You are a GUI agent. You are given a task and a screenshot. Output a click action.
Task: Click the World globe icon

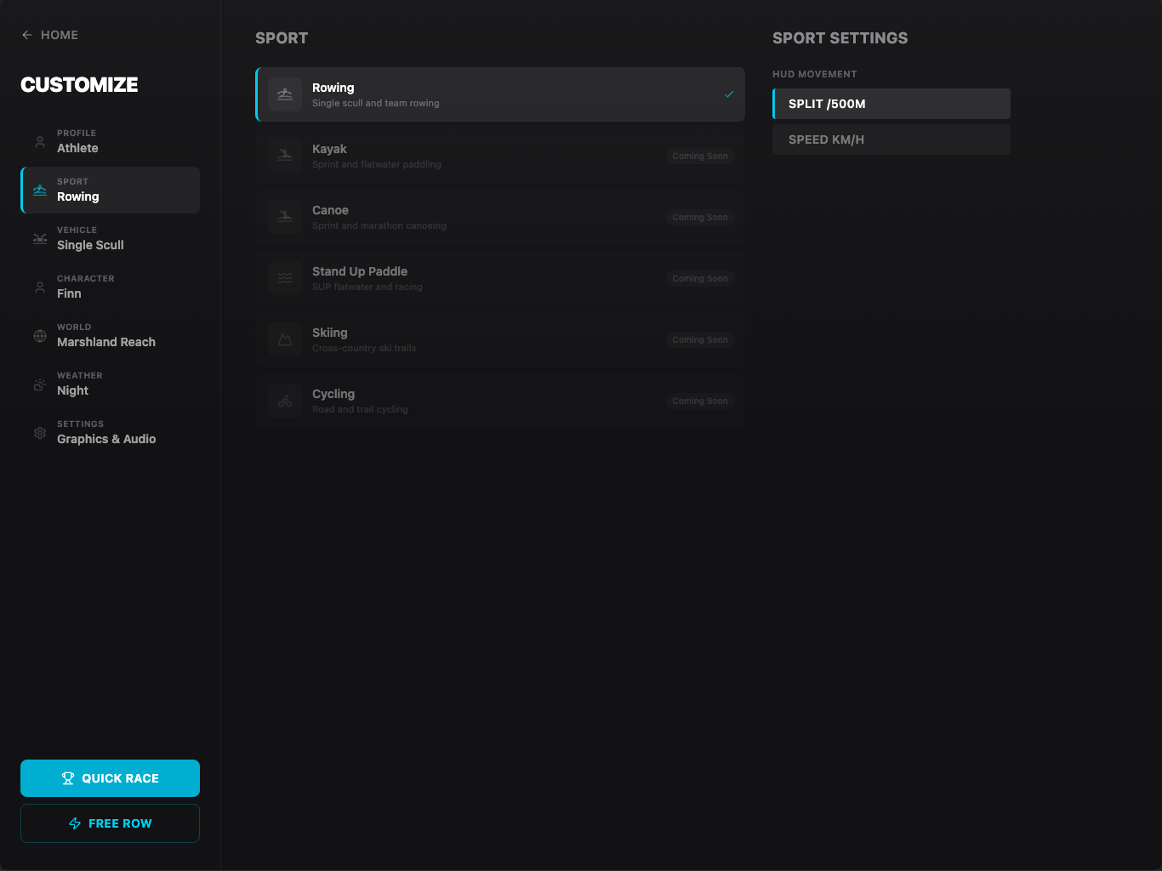(x=40, y=336)
